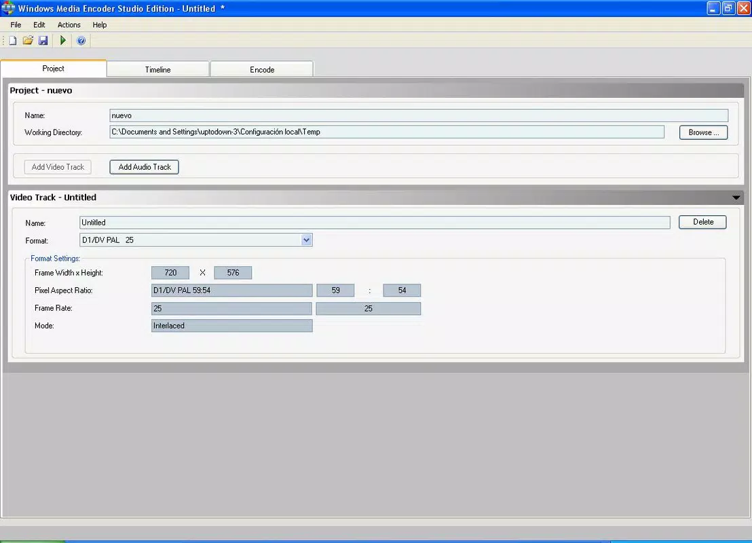Switch to the Timeline tab

coord(157,69)
